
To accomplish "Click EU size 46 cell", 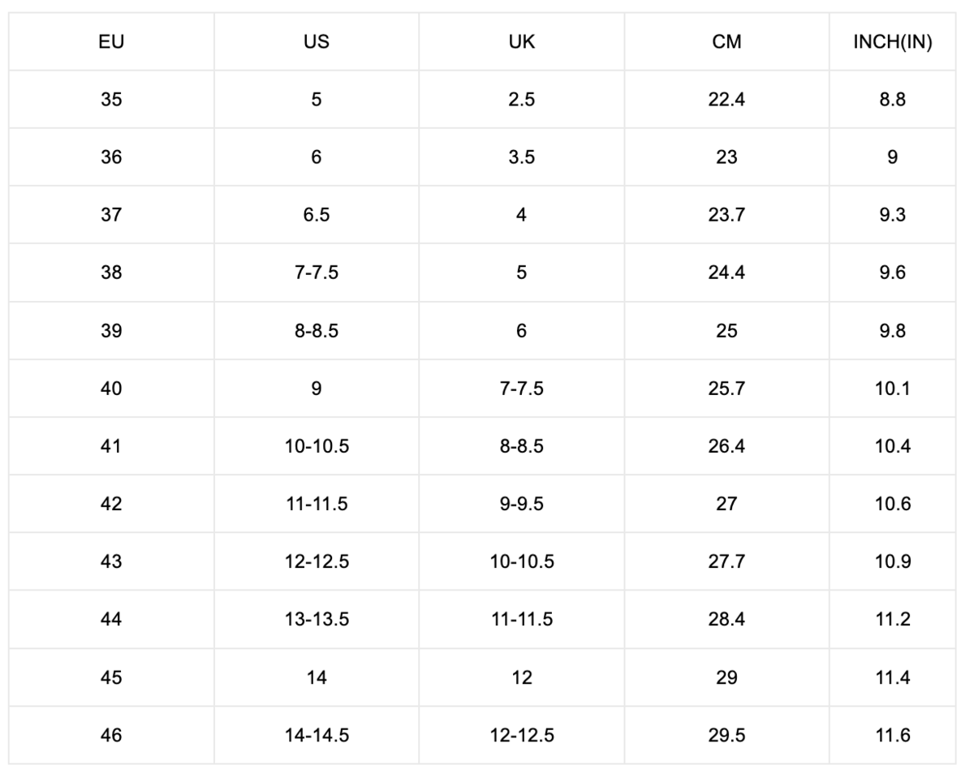I will [x=111, y=735].
